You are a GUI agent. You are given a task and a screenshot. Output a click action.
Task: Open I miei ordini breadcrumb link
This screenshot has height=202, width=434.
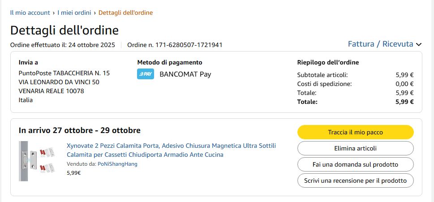coord(74,13)
